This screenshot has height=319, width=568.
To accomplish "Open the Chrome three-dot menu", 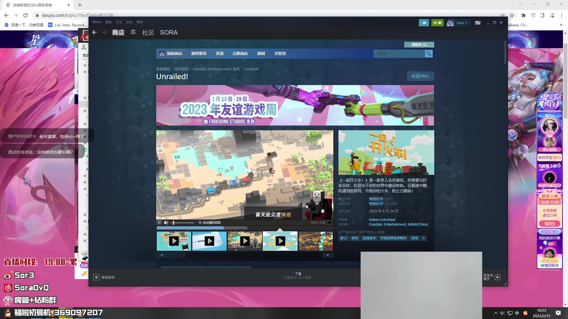I will pos(561,15).
